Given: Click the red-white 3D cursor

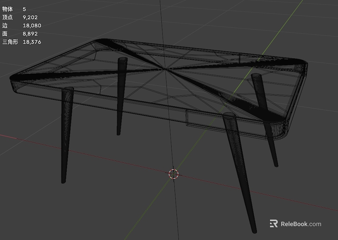Looking at the screenshot, I should (173, 174).
